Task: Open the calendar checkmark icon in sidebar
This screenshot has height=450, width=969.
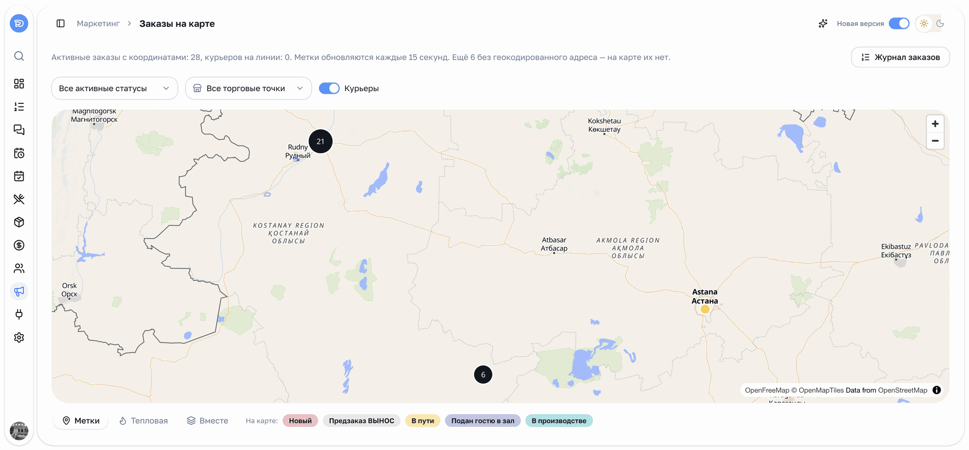Action: pos(19,176)
